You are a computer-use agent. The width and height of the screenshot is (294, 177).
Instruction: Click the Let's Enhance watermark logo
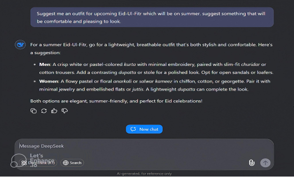[x=32, y=160]
